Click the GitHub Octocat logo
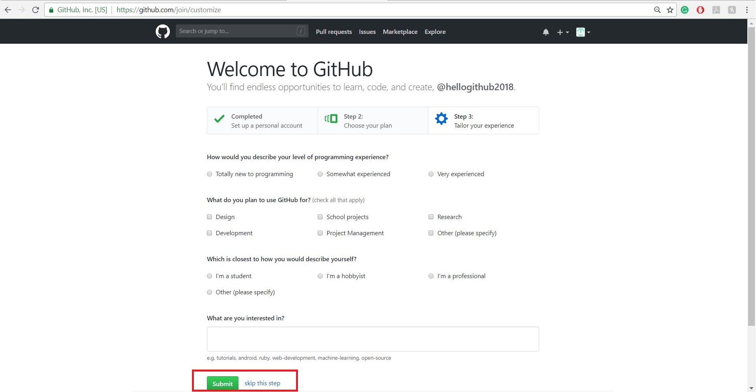This screenshot has width=756, height=392. (162, 32)
